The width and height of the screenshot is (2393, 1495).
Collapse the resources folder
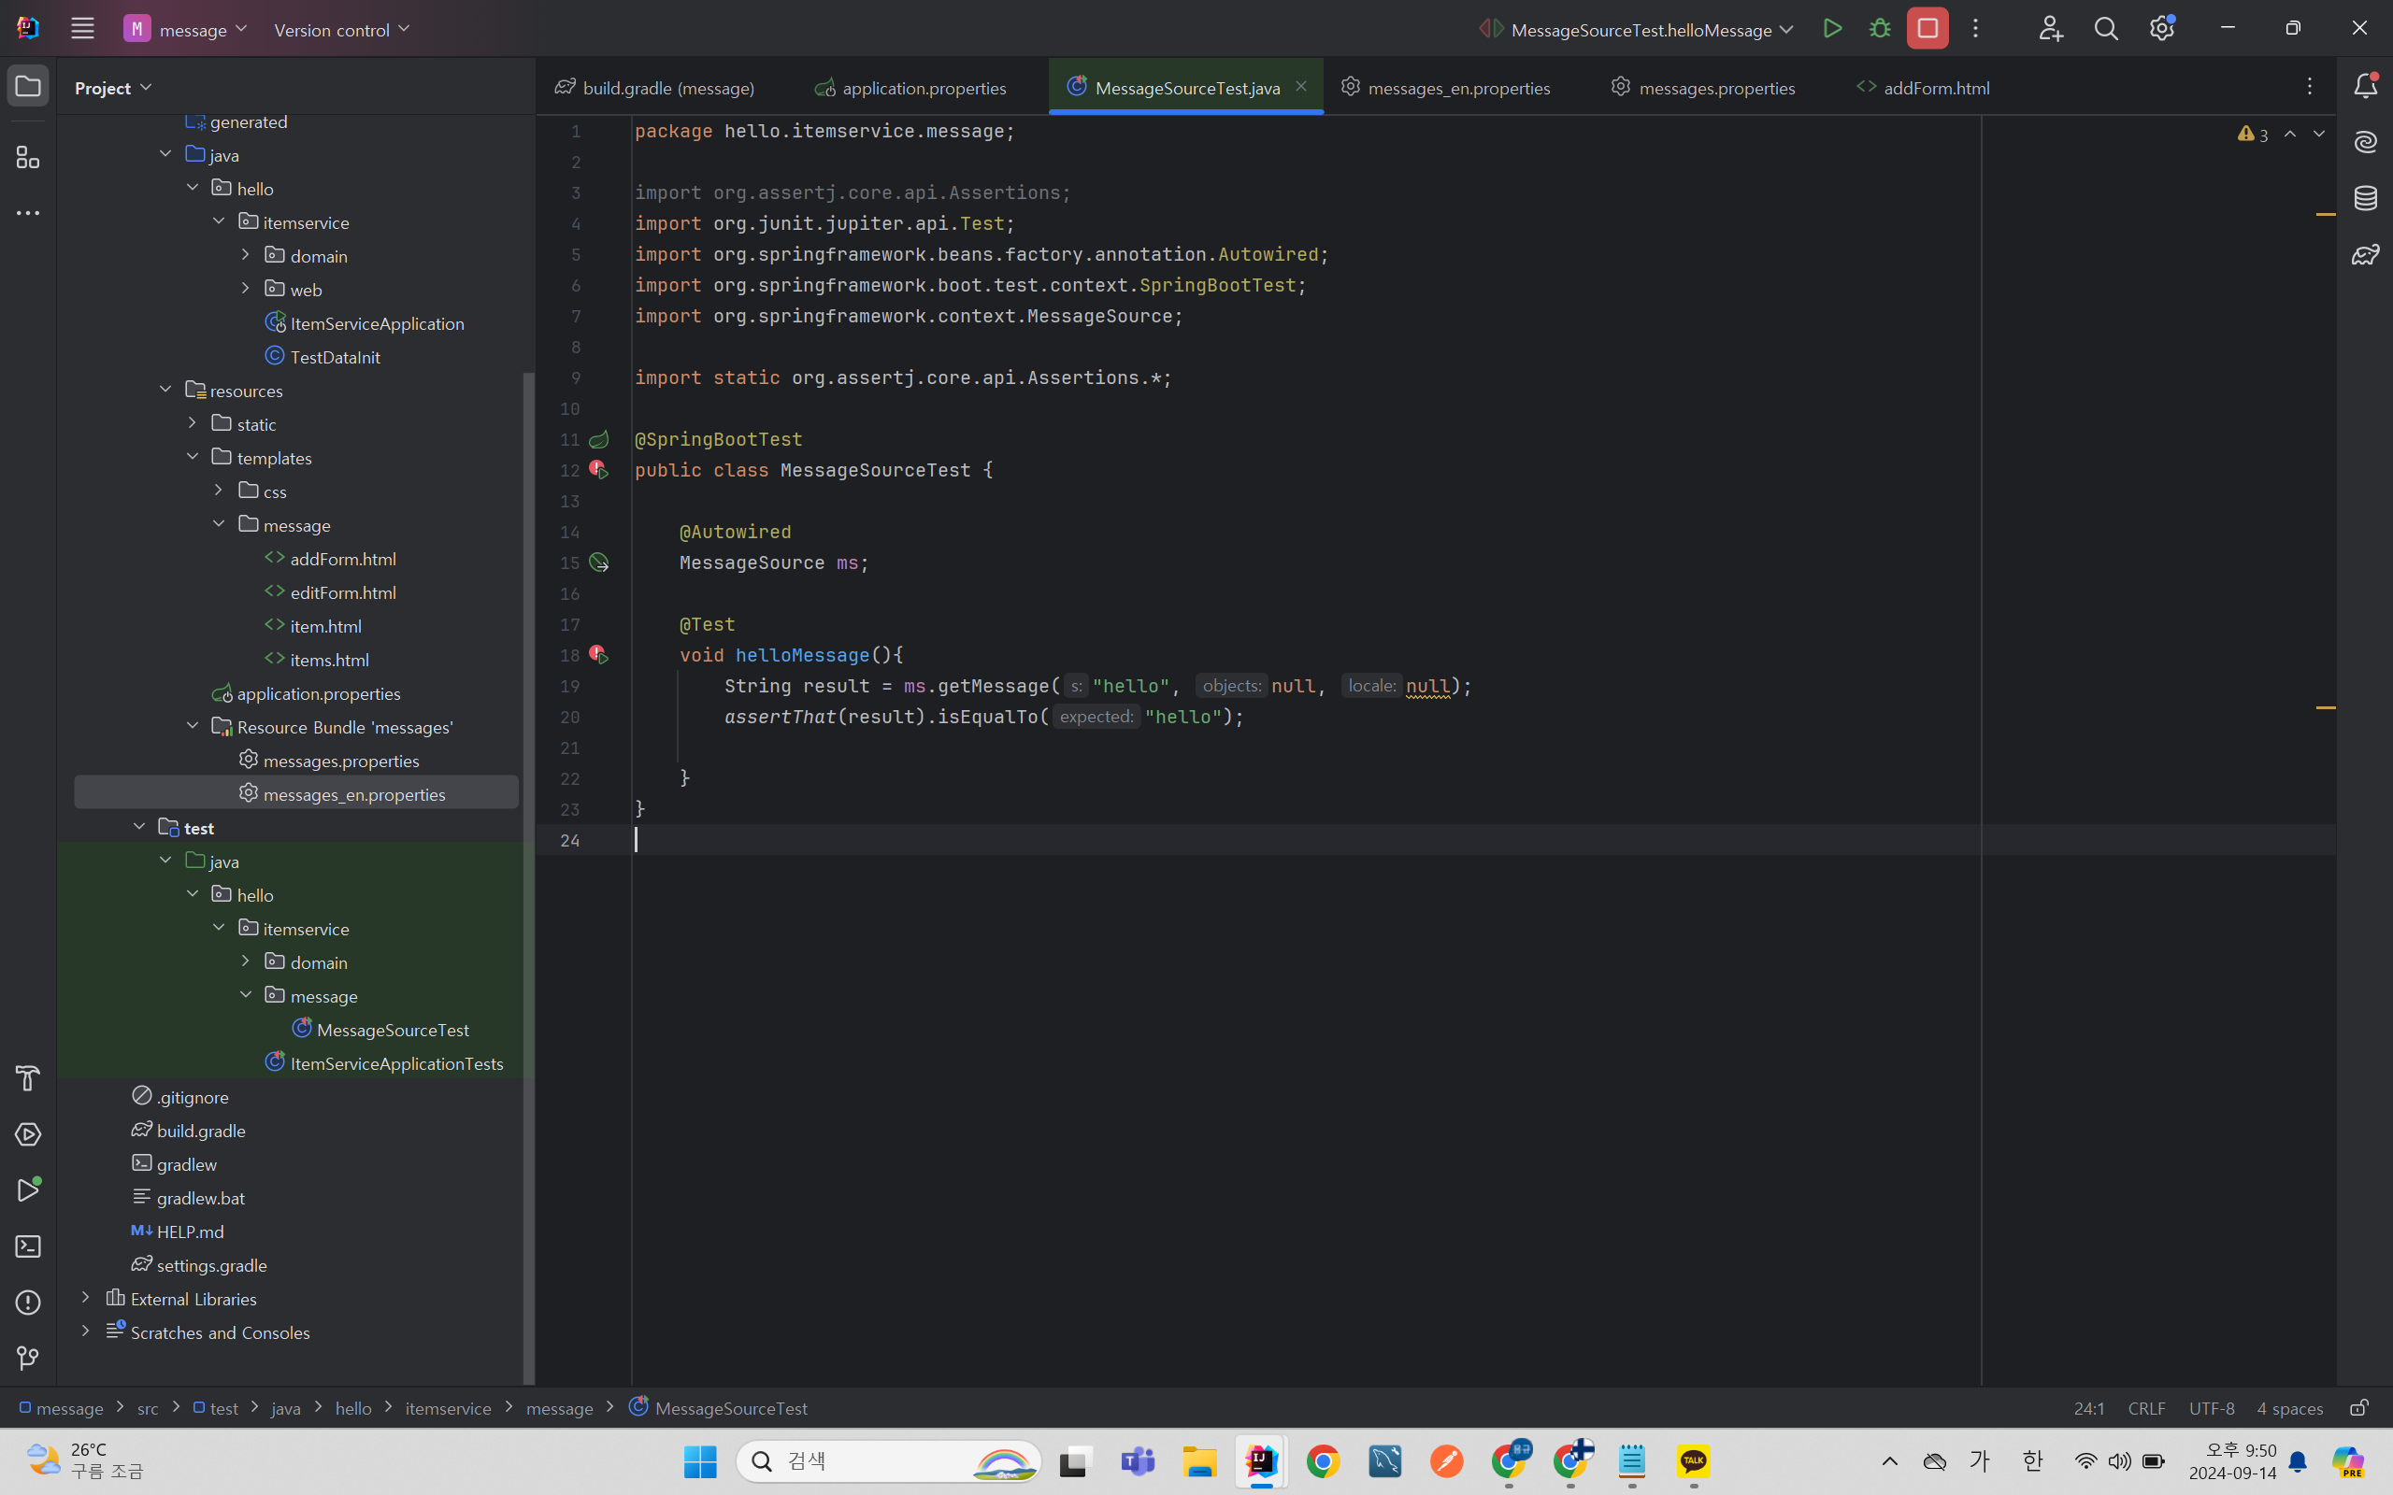(165, 390)
